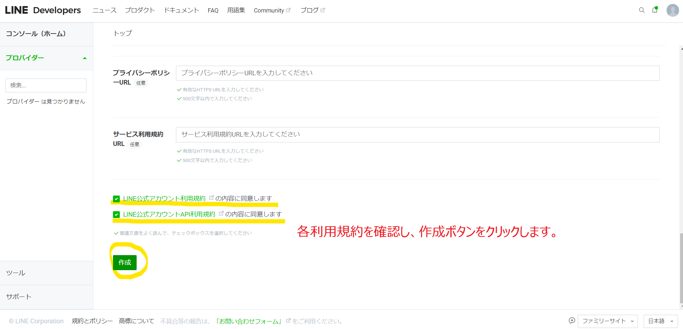Click the search magnifier icon in header
This screenshot has height=329, width=683.
click(x=642, y=10)
